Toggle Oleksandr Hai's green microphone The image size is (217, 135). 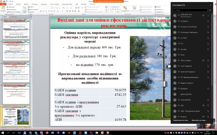coord(208,16)
